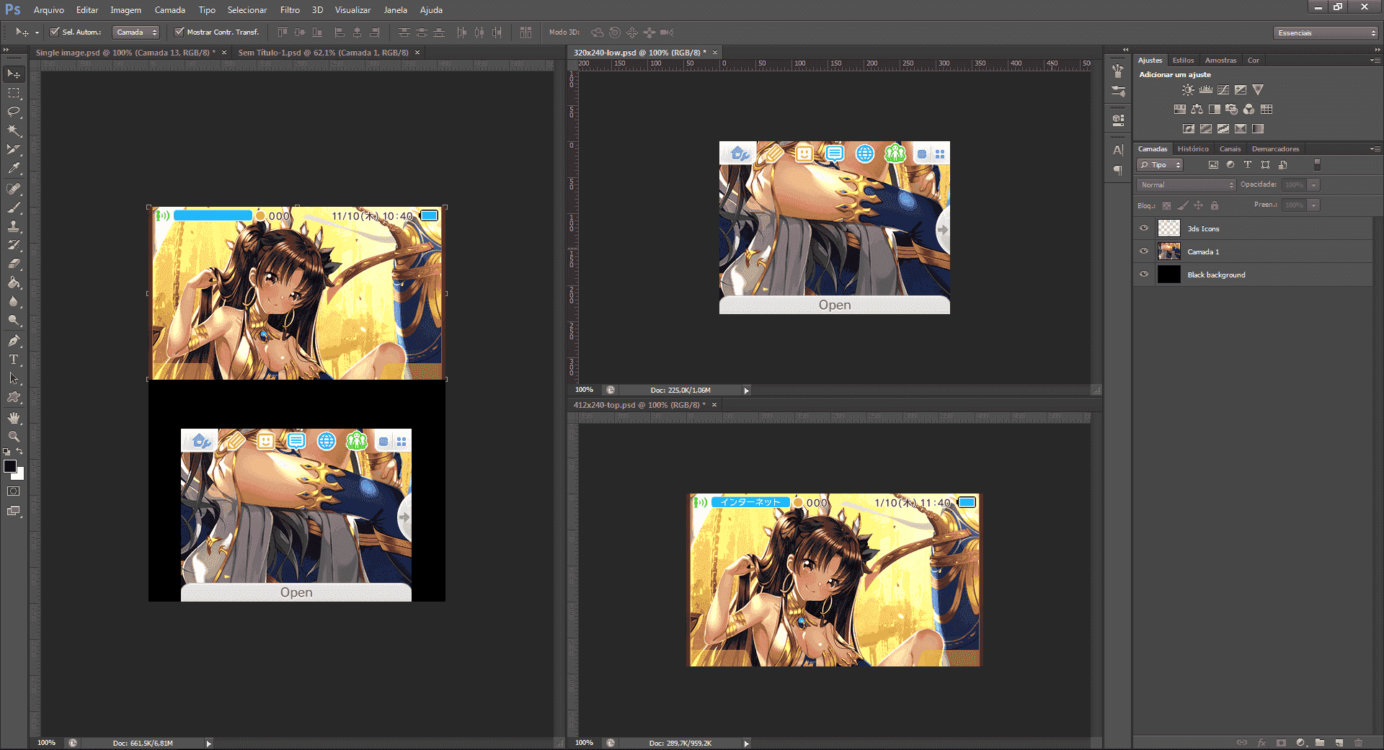Switch to the Sem Título-1.psd document tab
The image size is (1384, 750).
point(323,53)
